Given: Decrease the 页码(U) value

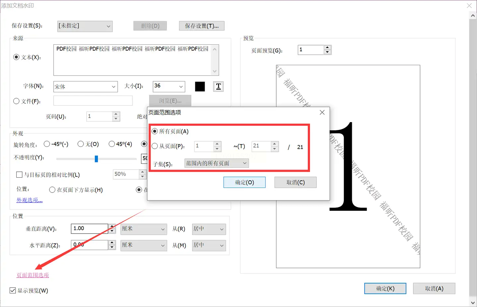Looking at the screenshot, I should 116,119.
